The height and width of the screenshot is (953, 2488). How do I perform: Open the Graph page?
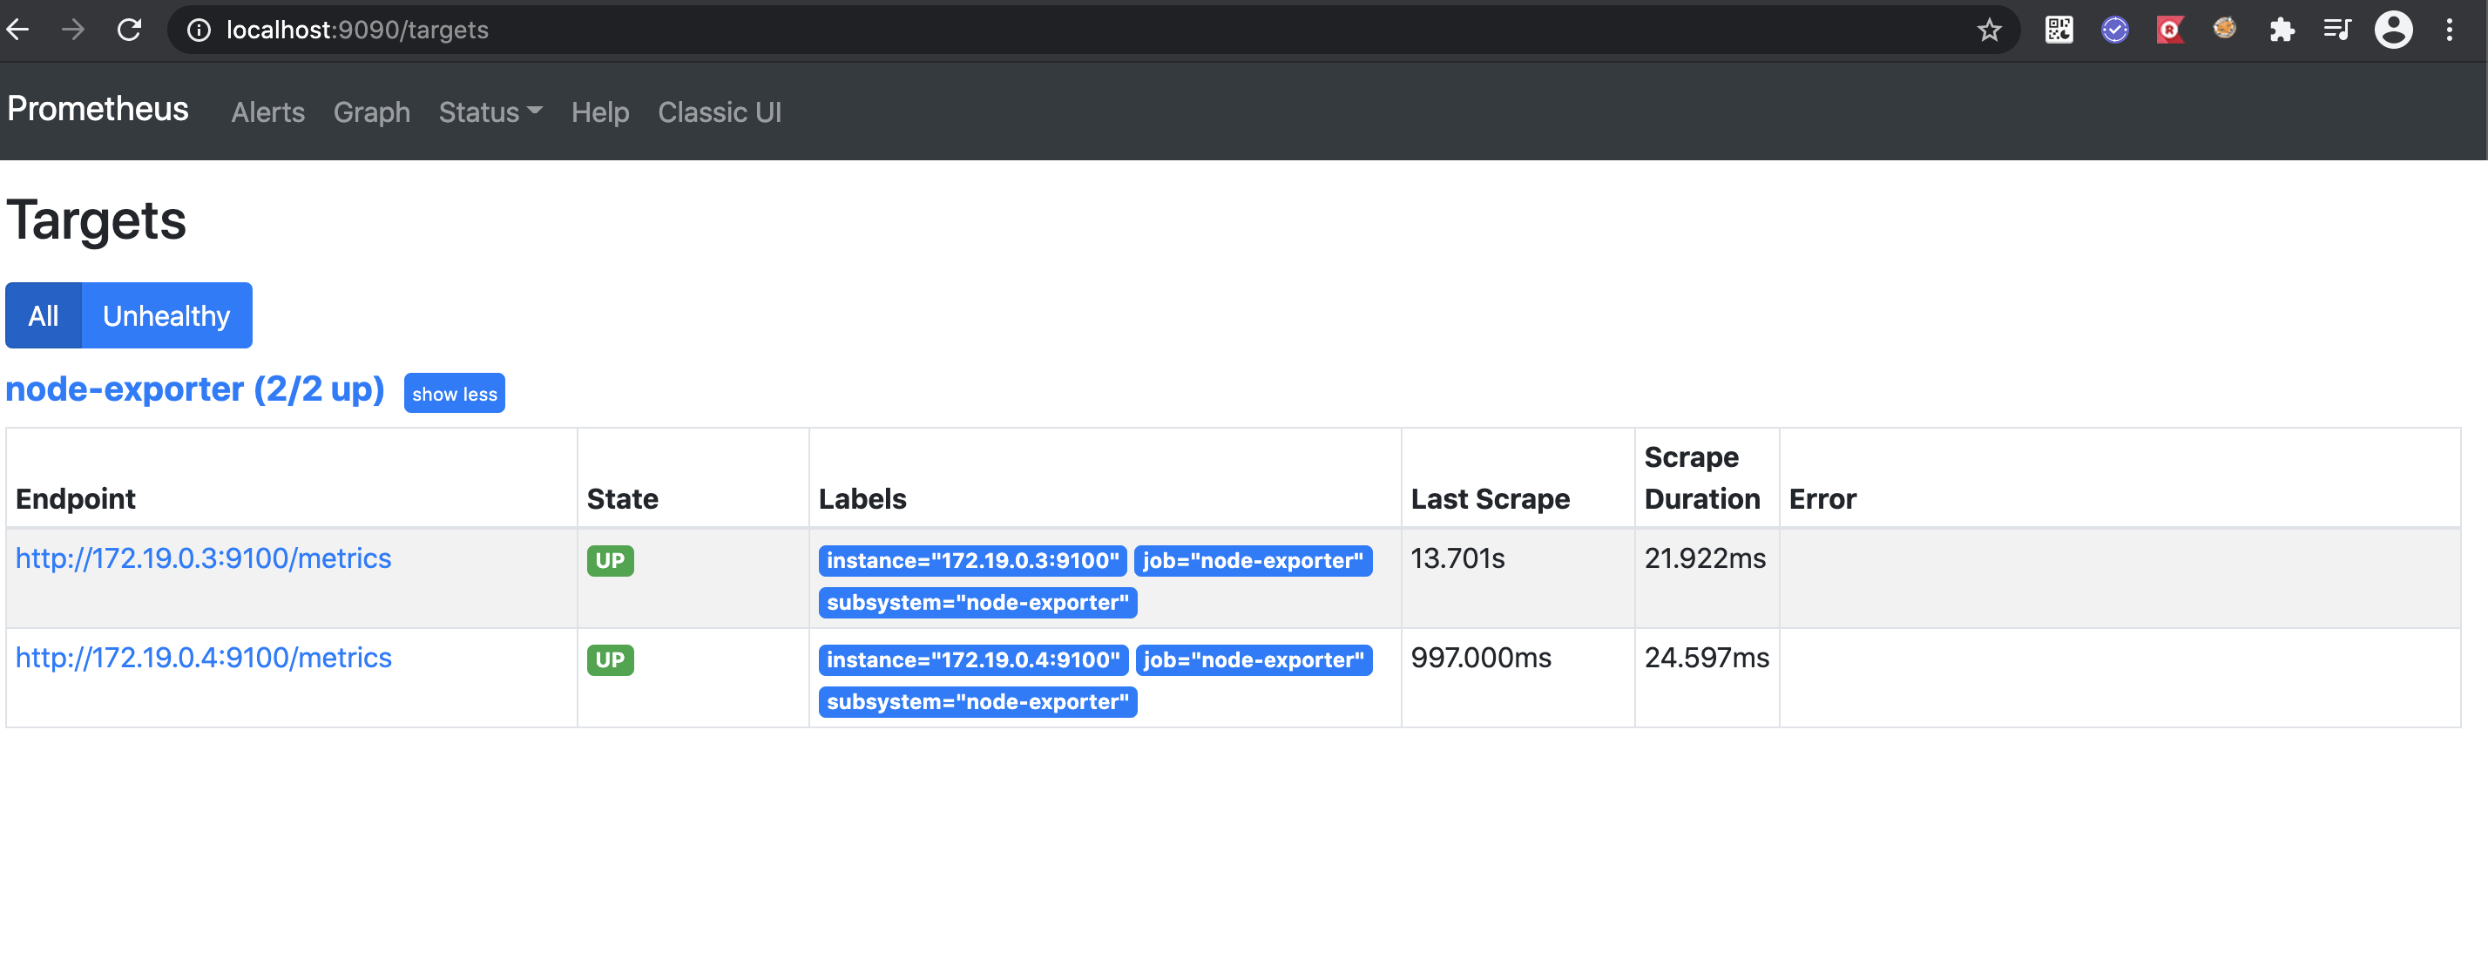(371, 112)
